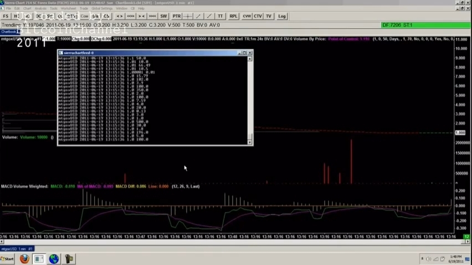Image resolution: width=472 pixels, height=265 pixels.
Task: Open the Trade menu
Action: click(x=84, y=8)
